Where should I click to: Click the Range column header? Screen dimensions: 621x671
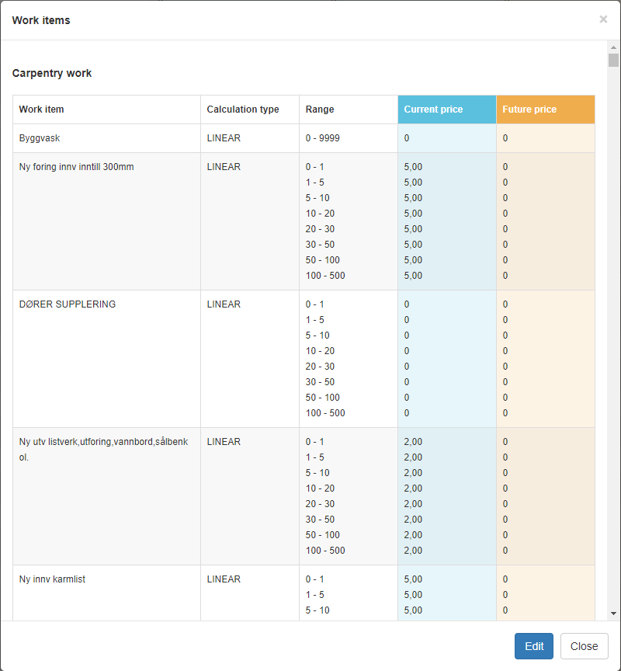tap(320, 110)
